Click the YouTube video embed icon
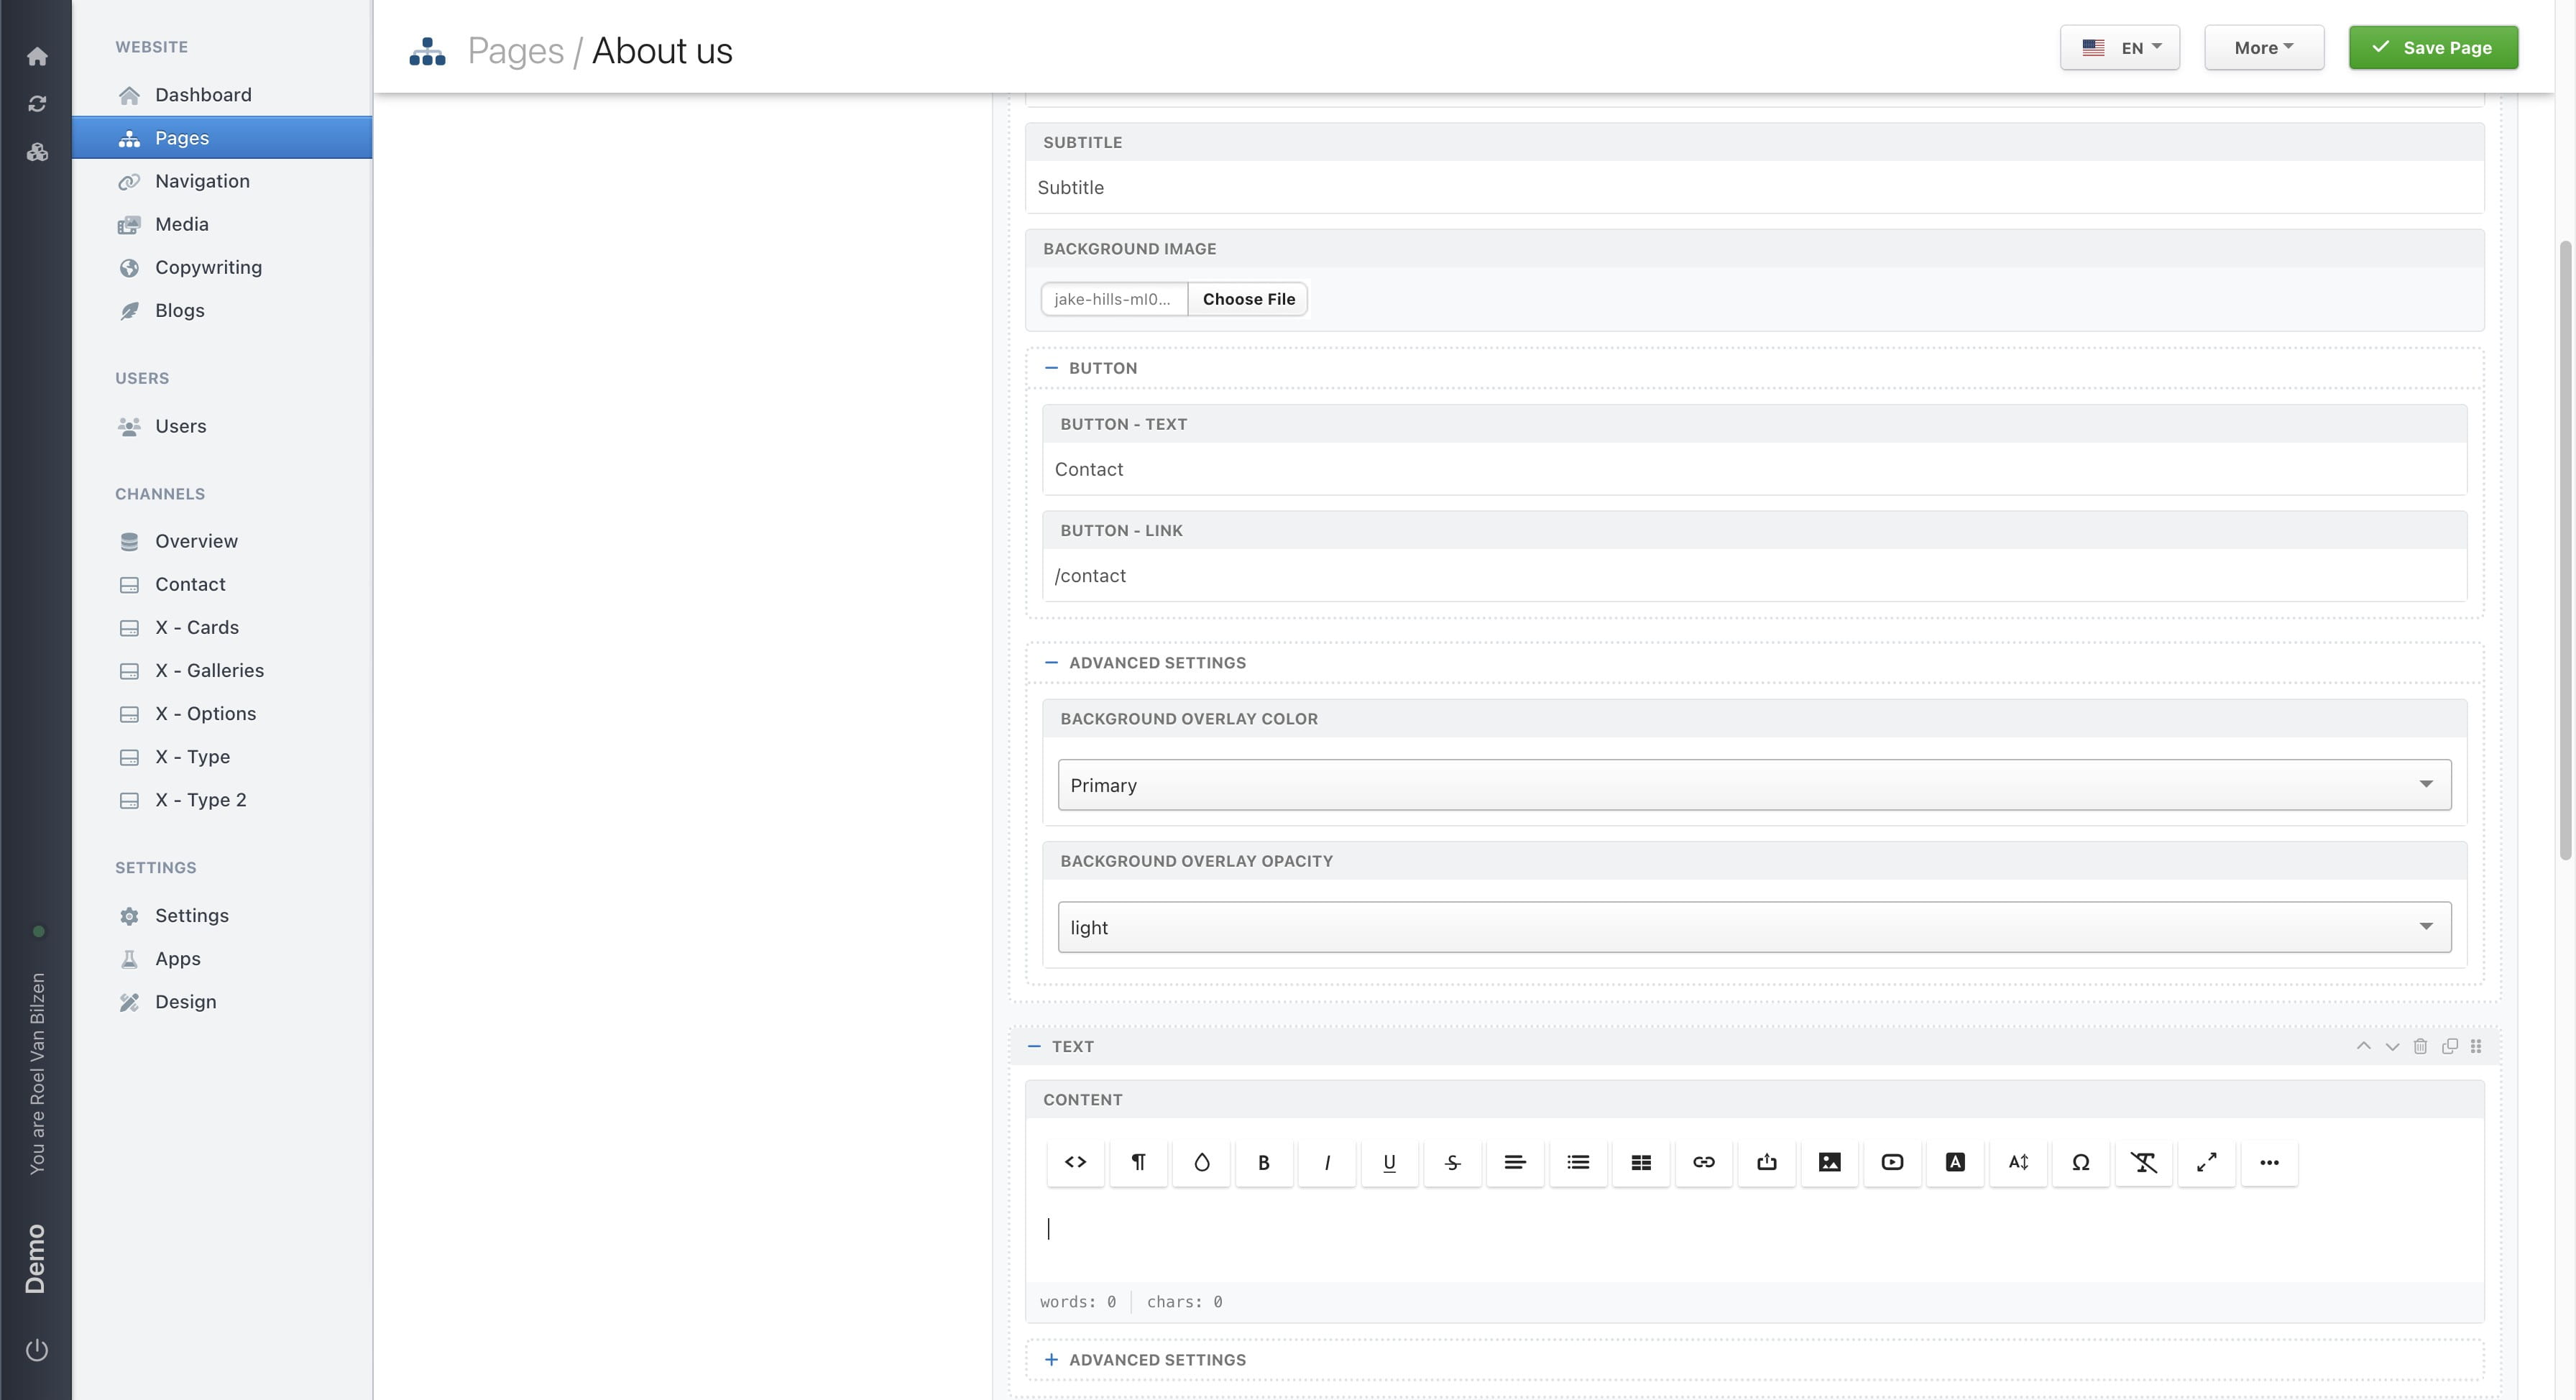This screenshot has width=2576, height=1400. (1892, 1162)
